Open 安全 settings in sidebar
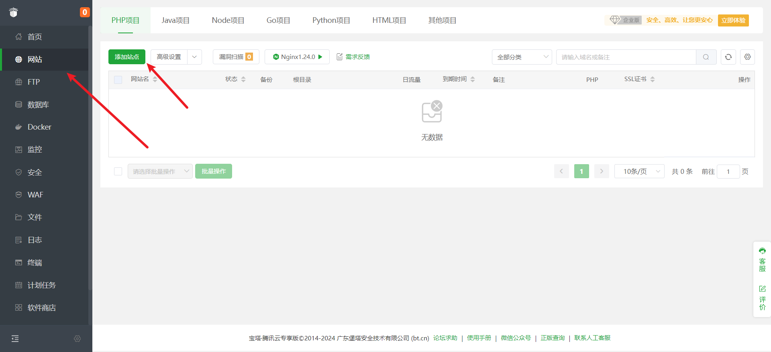Screen dimensions: 771x352 44,172
